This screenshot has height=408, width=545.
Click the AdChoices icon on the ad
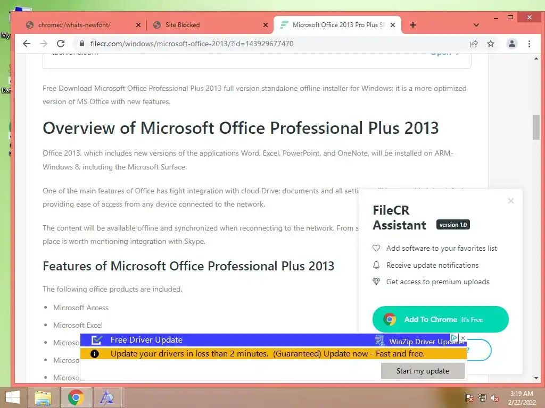(x=454, y=337)
